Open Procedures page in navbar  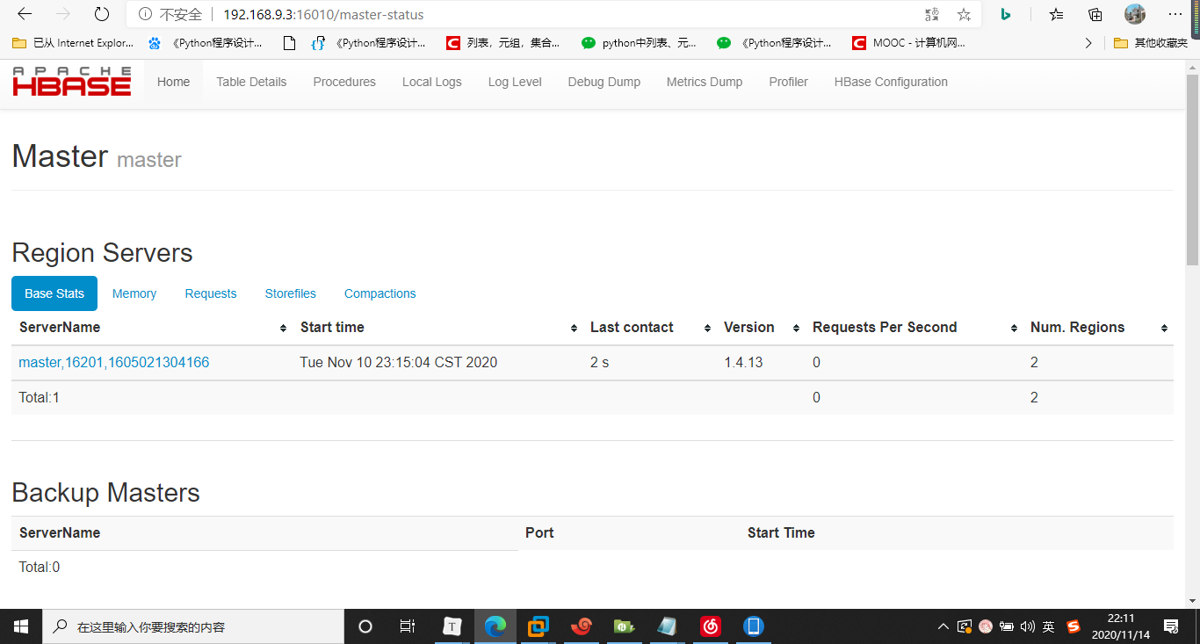tap(344, 82)
